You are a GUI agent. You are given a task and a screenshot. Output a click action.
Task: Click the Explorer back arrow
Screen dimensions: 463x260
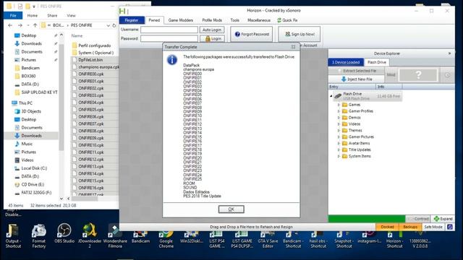10,25
